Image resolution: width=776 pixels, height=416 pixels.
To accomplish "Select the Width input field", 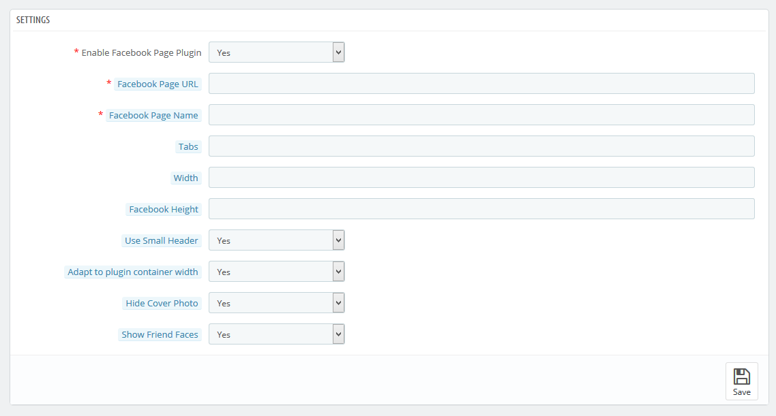I will click(x=481, y=178).
